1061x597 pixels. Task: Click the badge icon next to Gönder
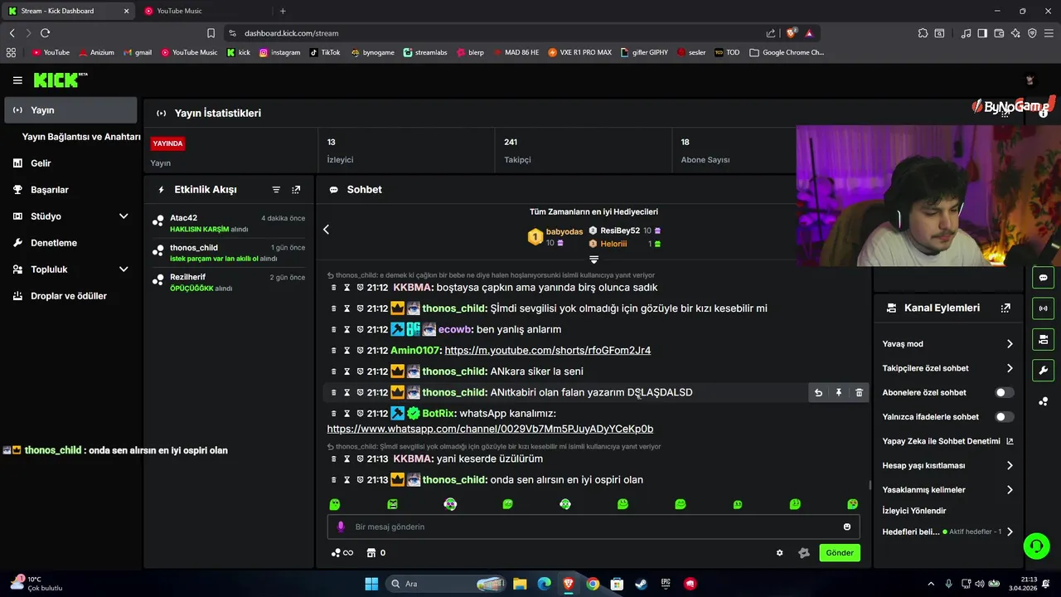pyautogui.click(x=803, y=553)
